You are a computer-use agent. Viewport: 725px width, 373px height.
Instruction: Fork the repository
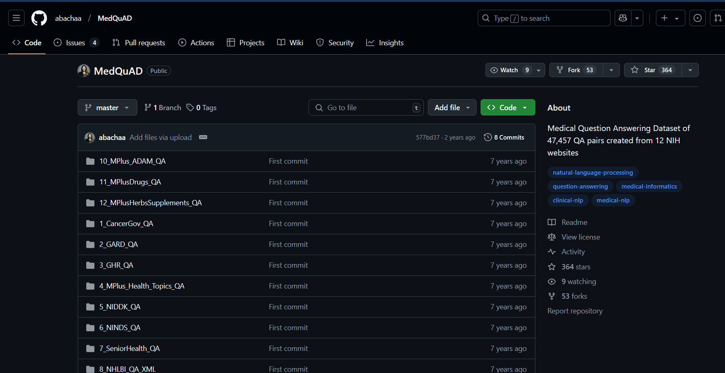(x=576, y=70)
